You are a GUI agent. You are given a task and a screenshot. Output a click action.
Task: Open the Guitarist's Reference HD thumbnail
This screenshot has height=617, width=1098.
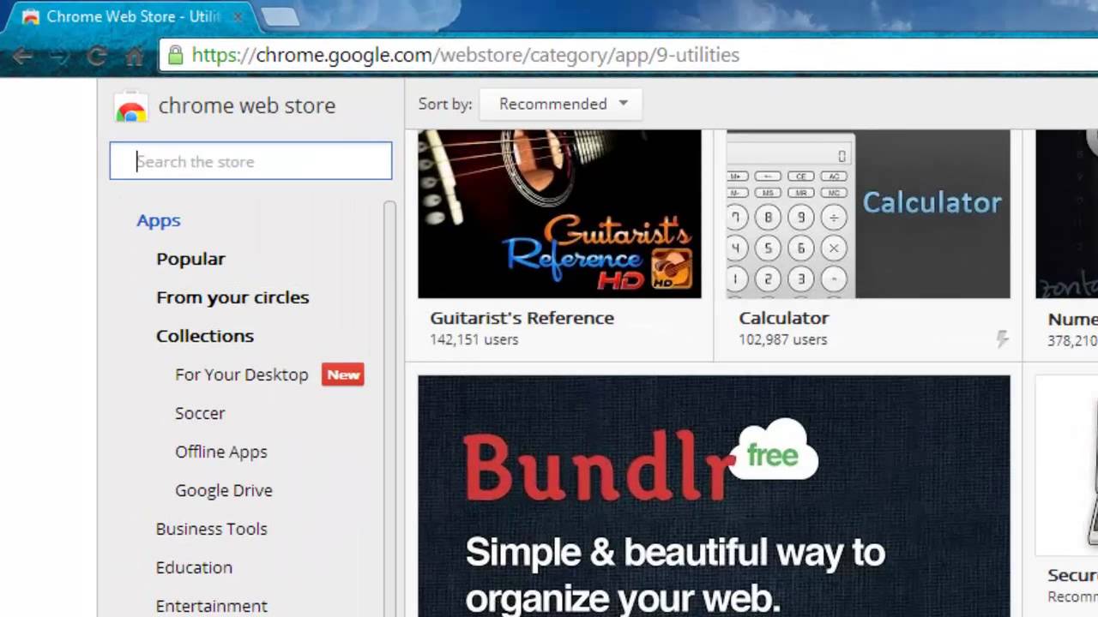click(x=559, y=214)
